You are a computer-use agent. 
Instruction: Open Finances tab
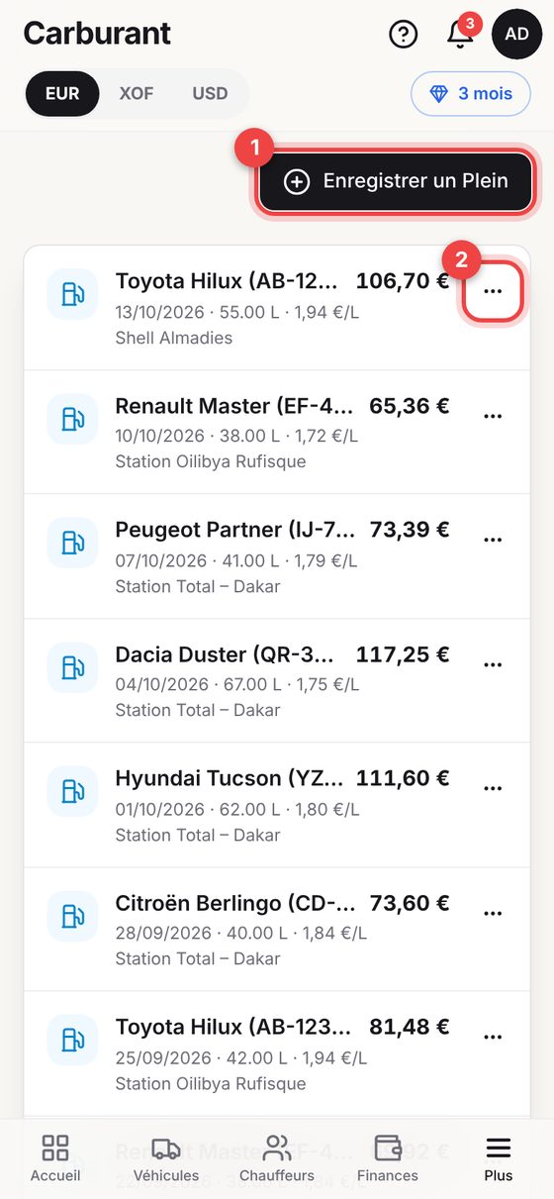tap(388, 1159)
